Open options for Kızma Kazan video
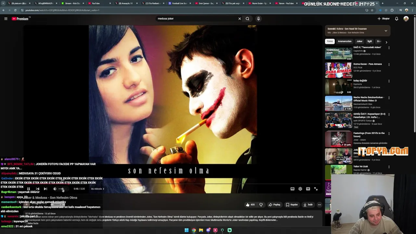This screenshot has width=416, height=234. tap(389, 64)
